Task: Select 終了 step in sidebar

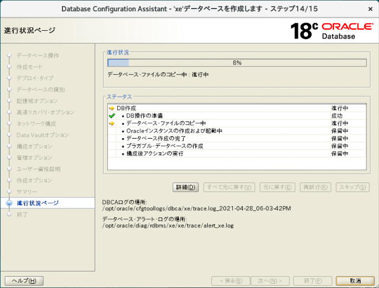Action: (23, 215)
